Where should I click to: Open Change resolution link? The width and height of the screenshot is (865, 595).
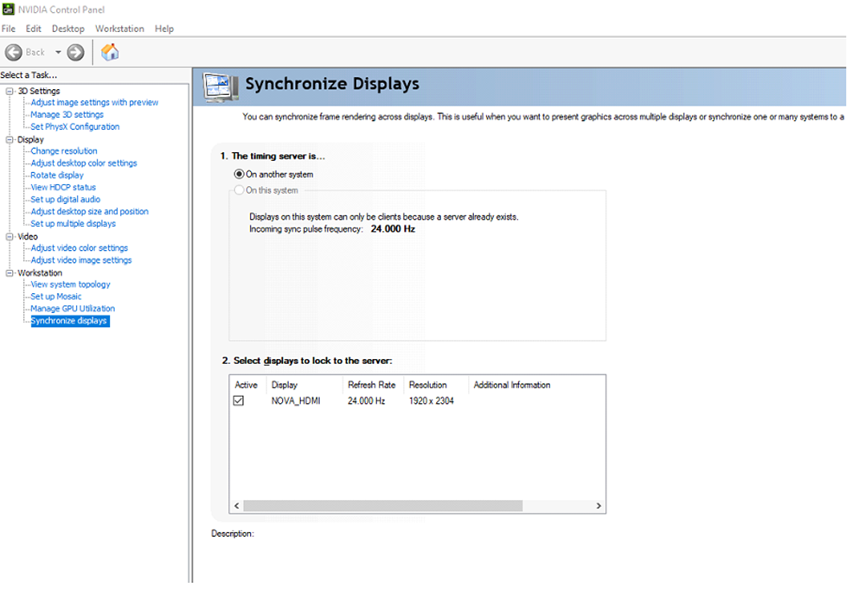coord(64,151)
